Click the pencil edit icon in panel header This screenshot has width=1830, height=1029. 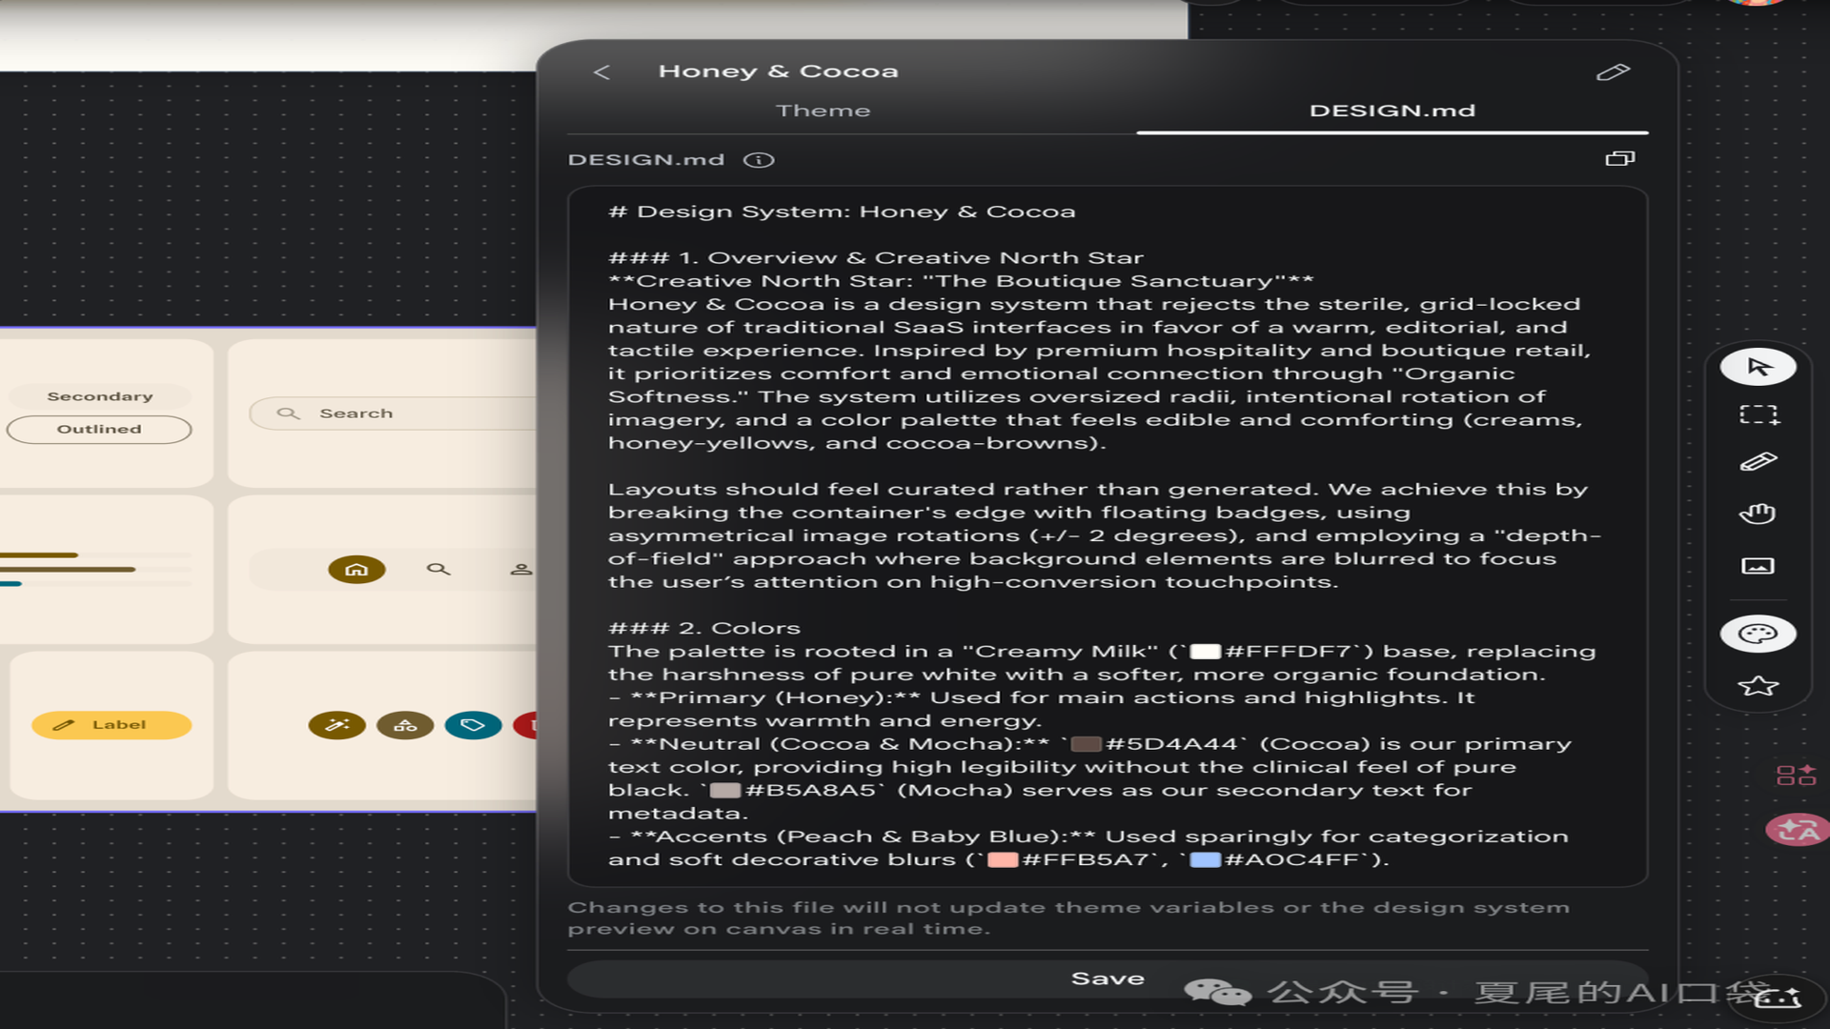point(1613,72)
